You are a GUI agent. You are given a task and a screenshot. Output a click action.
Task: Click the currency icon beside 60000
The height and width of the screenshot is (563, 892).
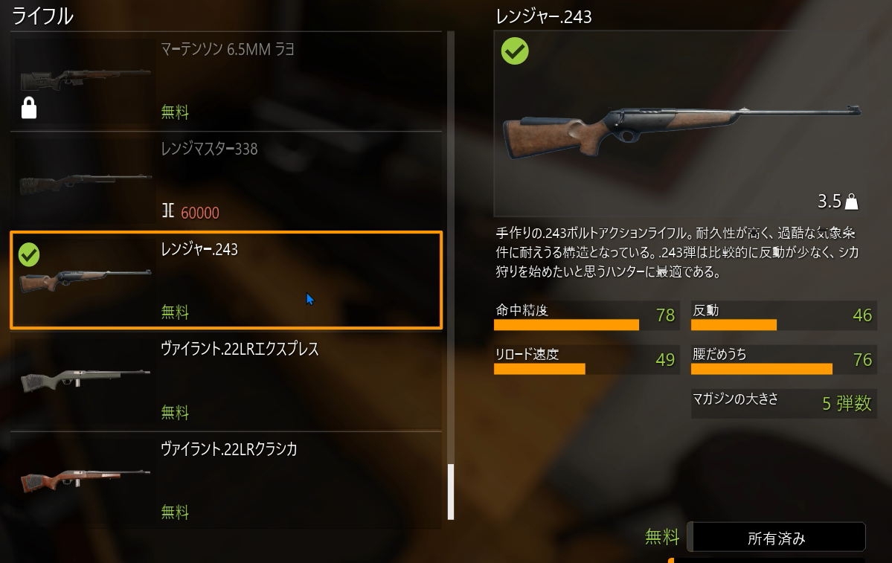168,211
